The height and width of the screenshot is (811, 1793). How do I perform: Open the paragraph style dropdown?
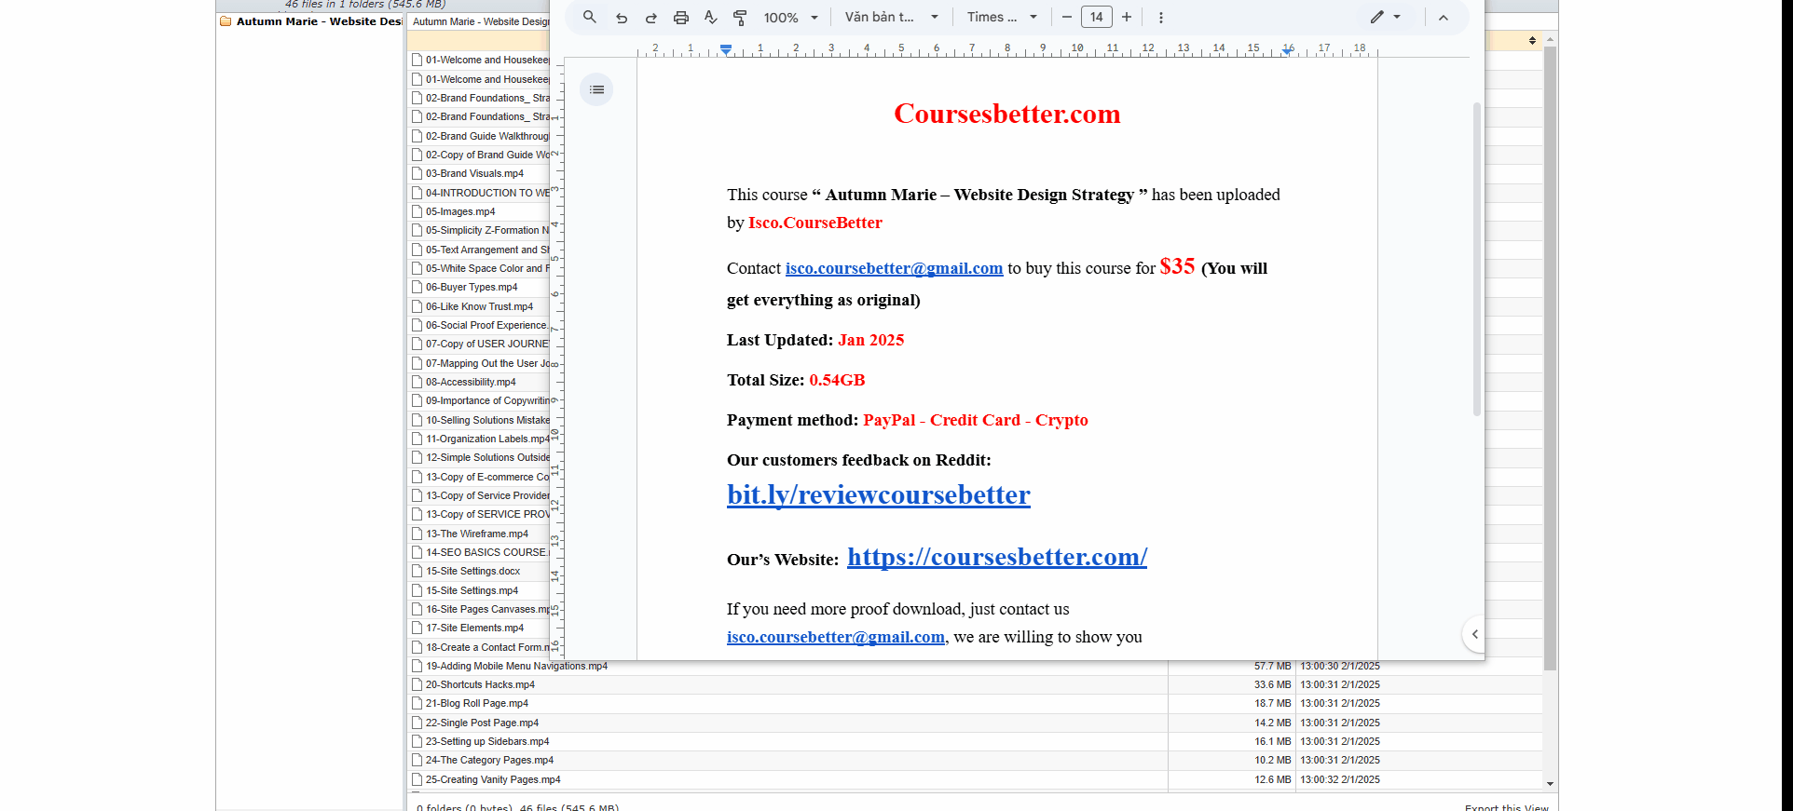[891, 17]
